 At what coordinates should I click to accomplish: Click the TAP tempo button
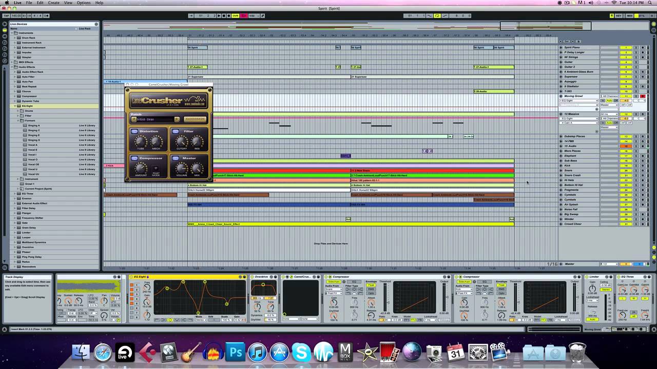coord(6,16)
